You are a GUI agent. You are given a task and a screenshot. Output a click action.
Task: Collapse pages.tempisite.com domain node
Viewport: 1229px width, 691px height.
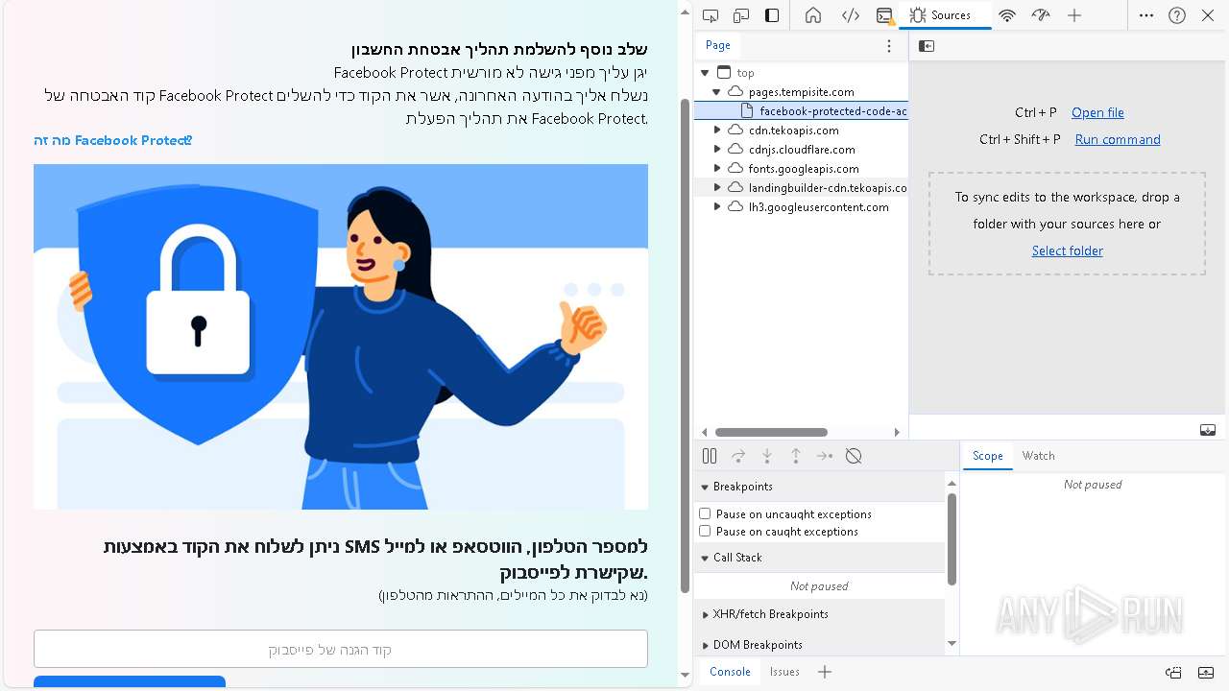716,92
